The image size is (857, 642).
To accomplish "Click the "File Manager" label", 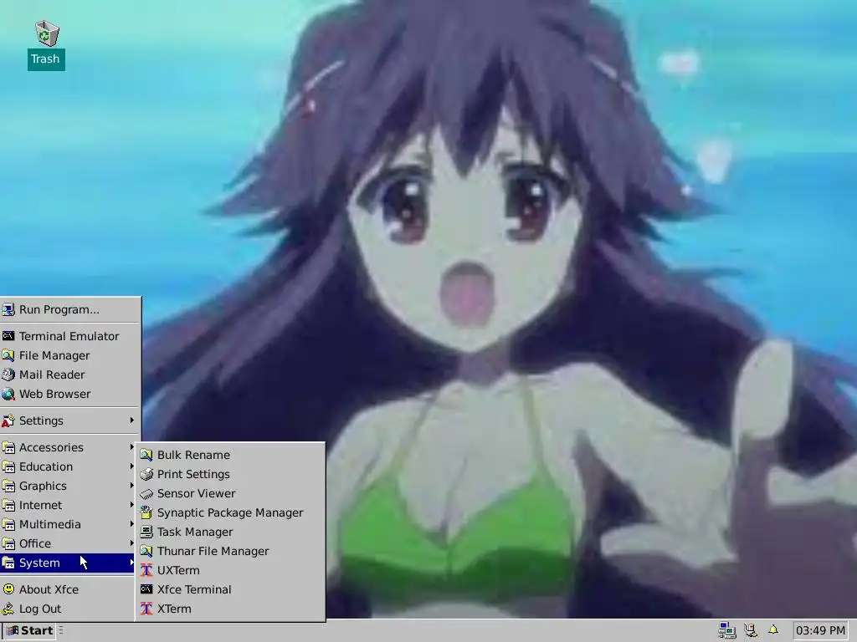I will [54, 355].
